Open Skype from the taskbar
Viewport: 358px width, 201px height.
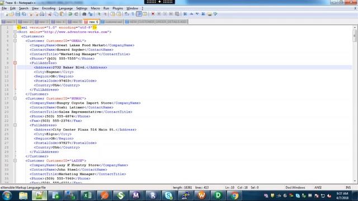tap(168, 195)
